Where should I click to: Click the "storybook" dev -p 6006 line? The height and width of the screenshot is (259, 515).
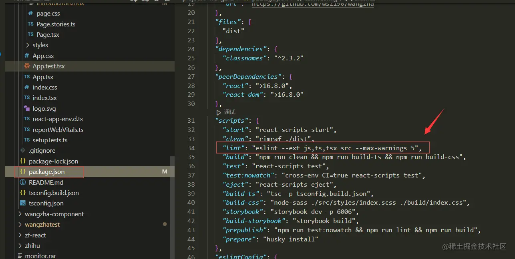point(291,211)
